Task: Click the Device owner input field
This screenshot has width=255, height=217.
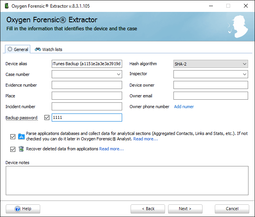Action: [x=211, y=85]
